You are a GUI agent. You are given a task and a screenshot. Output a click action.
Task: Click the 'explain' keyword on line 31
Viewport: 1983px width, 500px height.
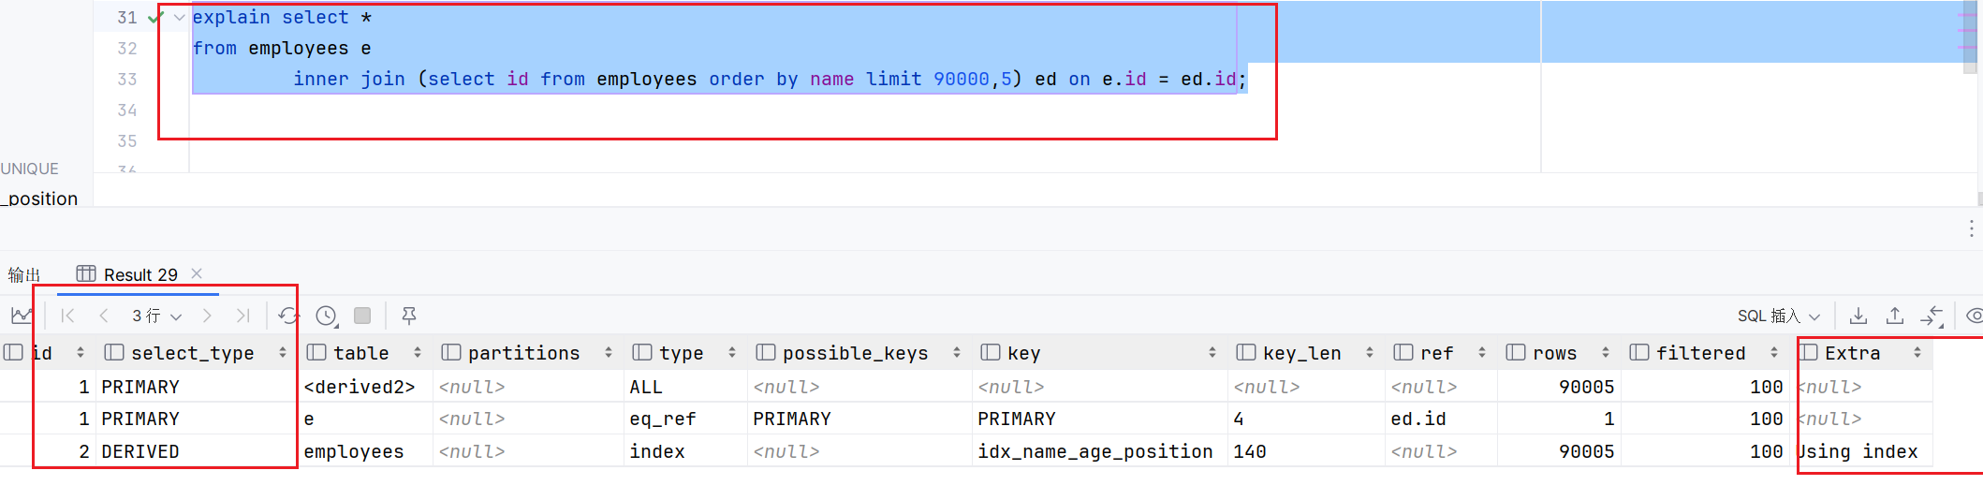click(231, 17)
